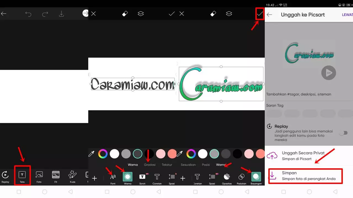This screenshot has width=353, height=198.
Task: Switch to the Gradasi tab
Action: point(150,165)
